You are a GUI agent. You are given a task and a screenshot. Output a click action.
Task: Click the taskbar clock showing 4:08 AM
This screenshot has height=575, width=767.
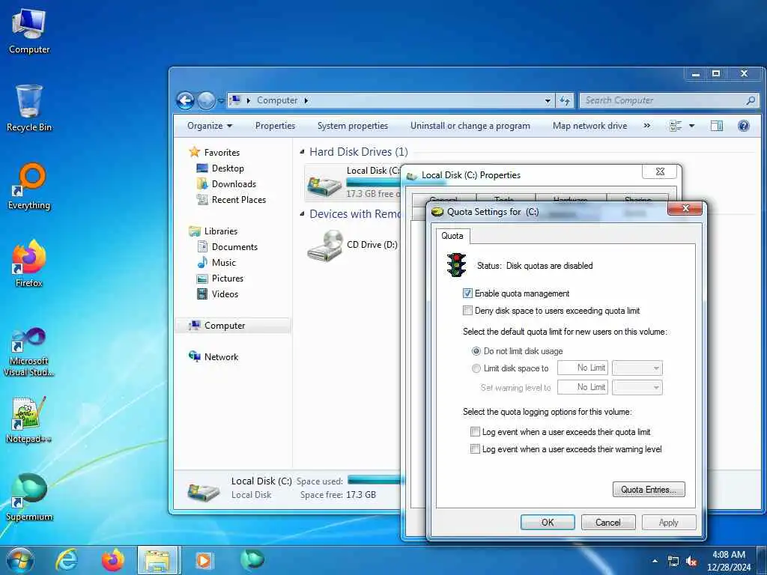coord(728,561)
